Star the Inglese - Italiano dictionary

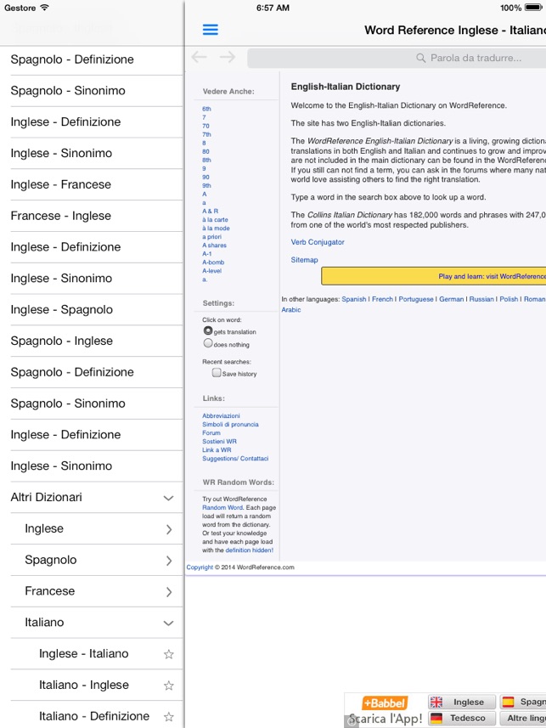coord(168,654)
